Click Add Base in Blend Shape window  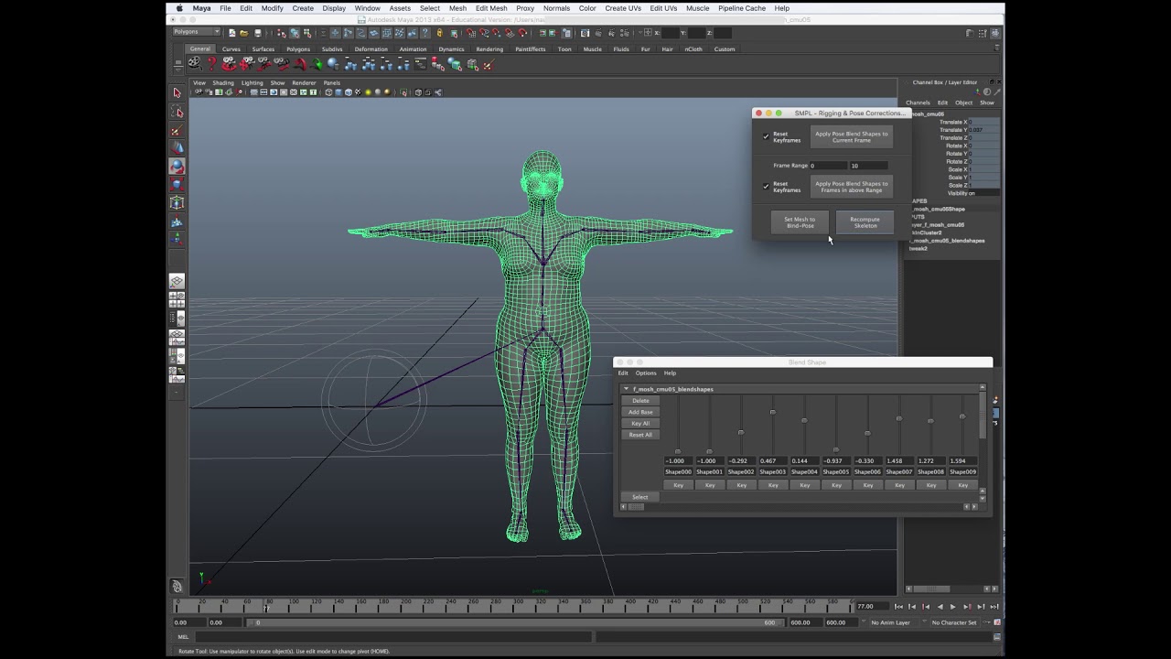[x=640, y=412]
